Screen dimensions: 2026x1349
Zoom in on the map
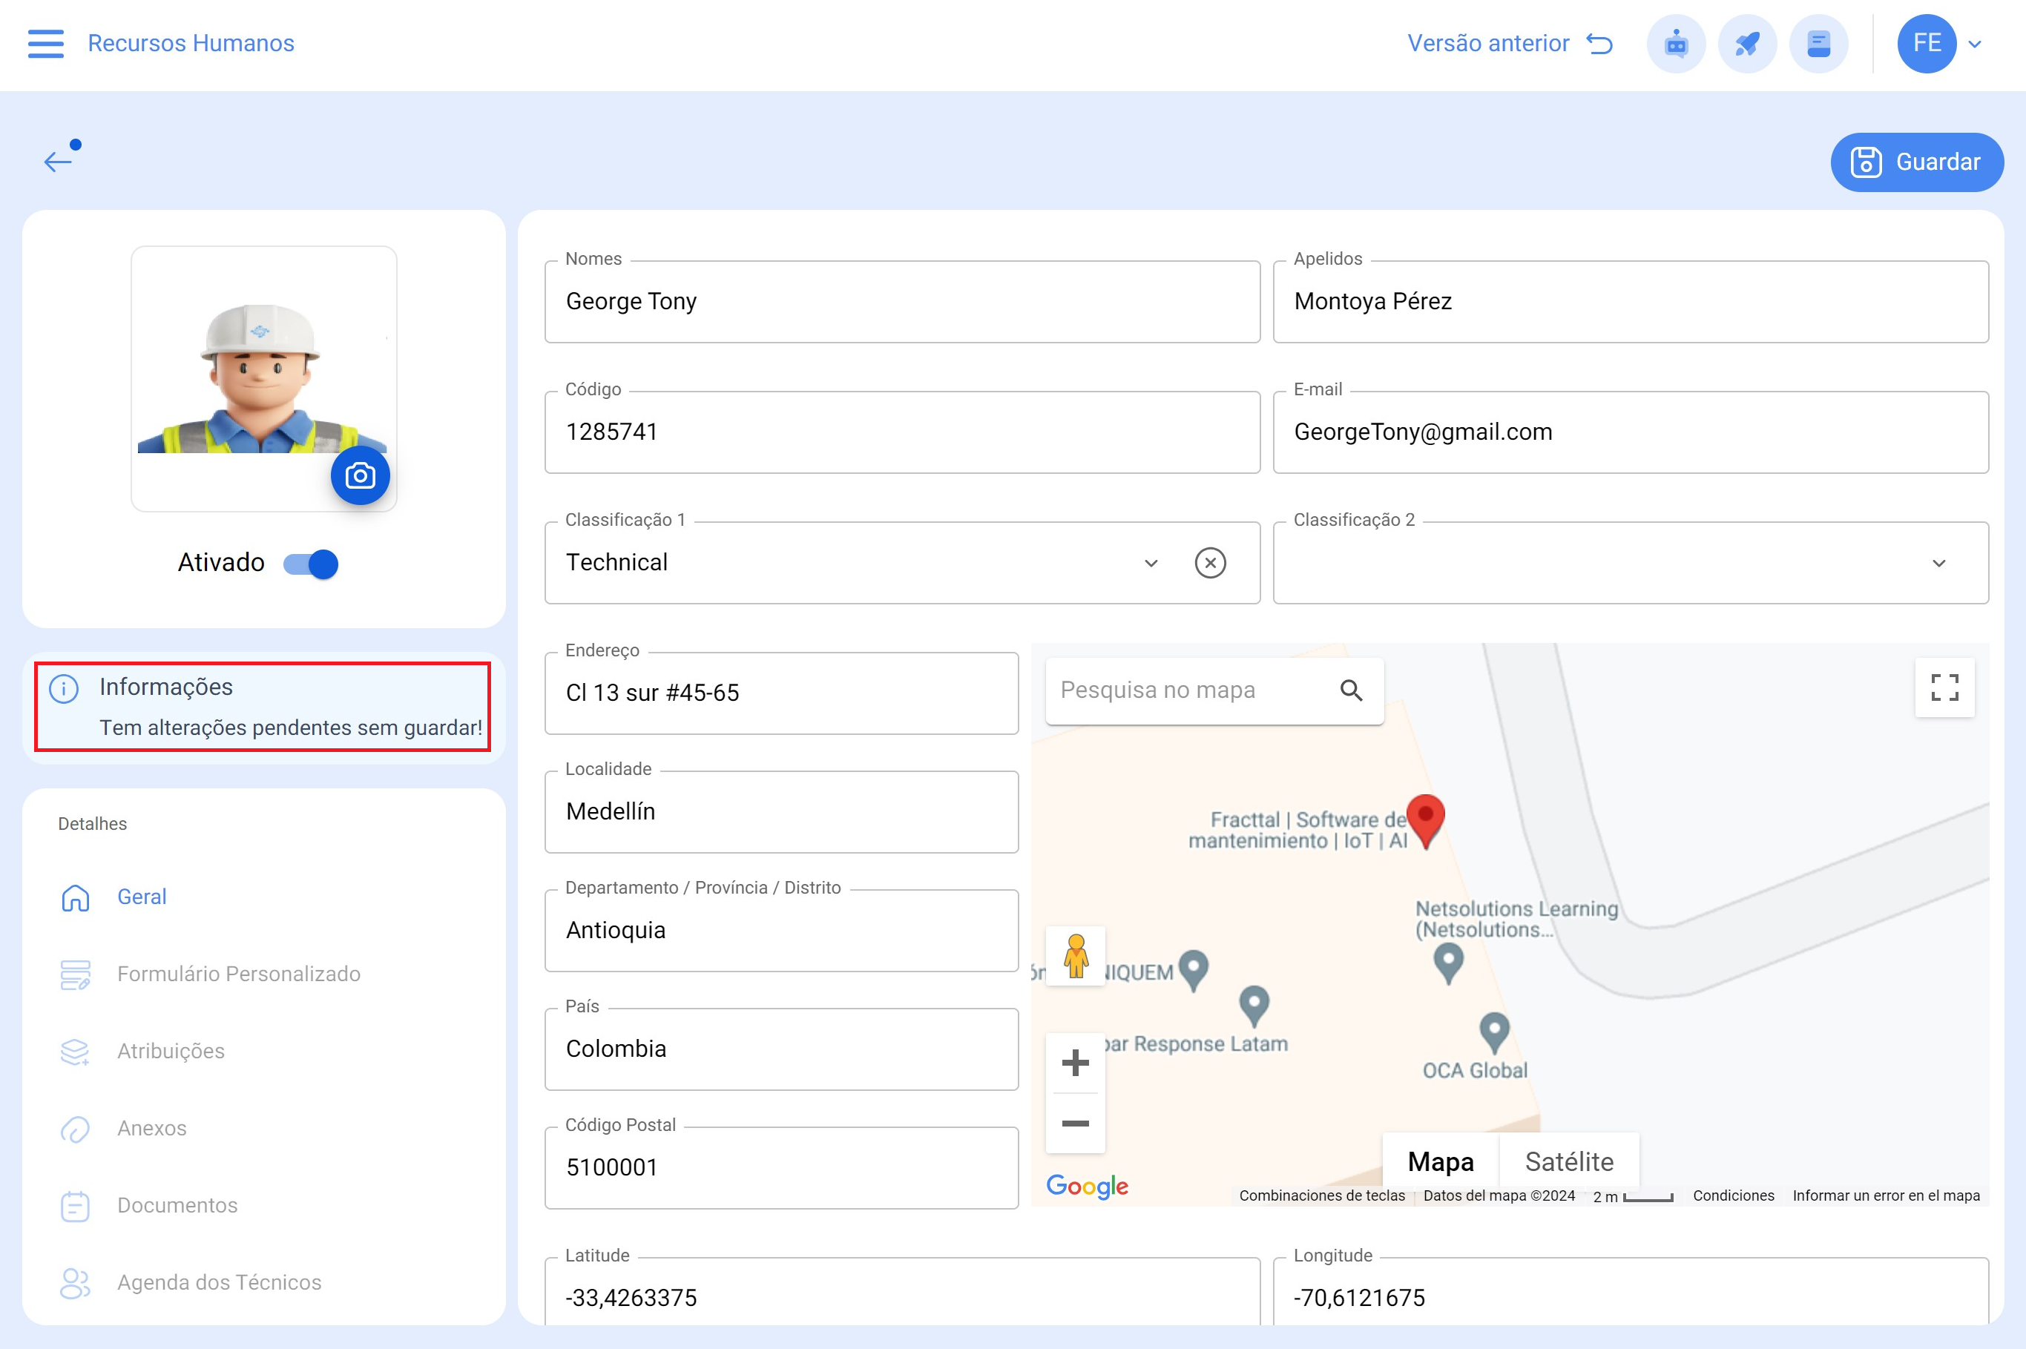pyautogui.click(x=1075, y=1063)
